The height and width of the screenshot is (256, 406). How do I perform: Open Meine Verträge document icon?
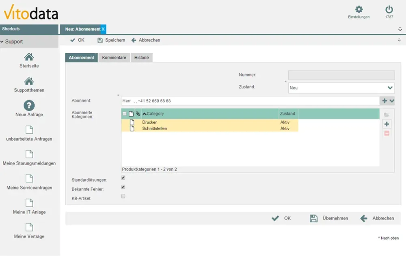pos(29,227)
